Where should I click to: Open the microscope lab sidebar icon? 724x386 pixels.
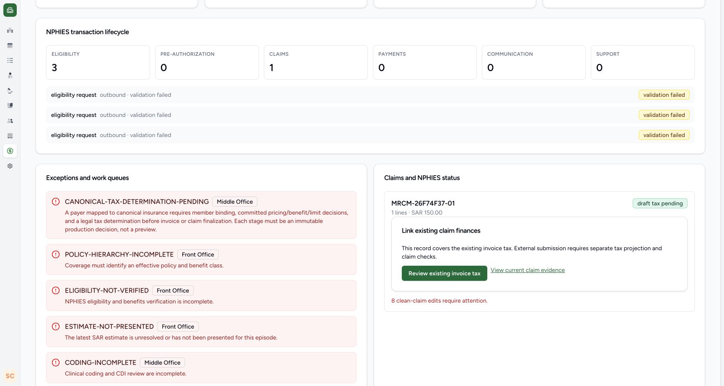(10, 91)
